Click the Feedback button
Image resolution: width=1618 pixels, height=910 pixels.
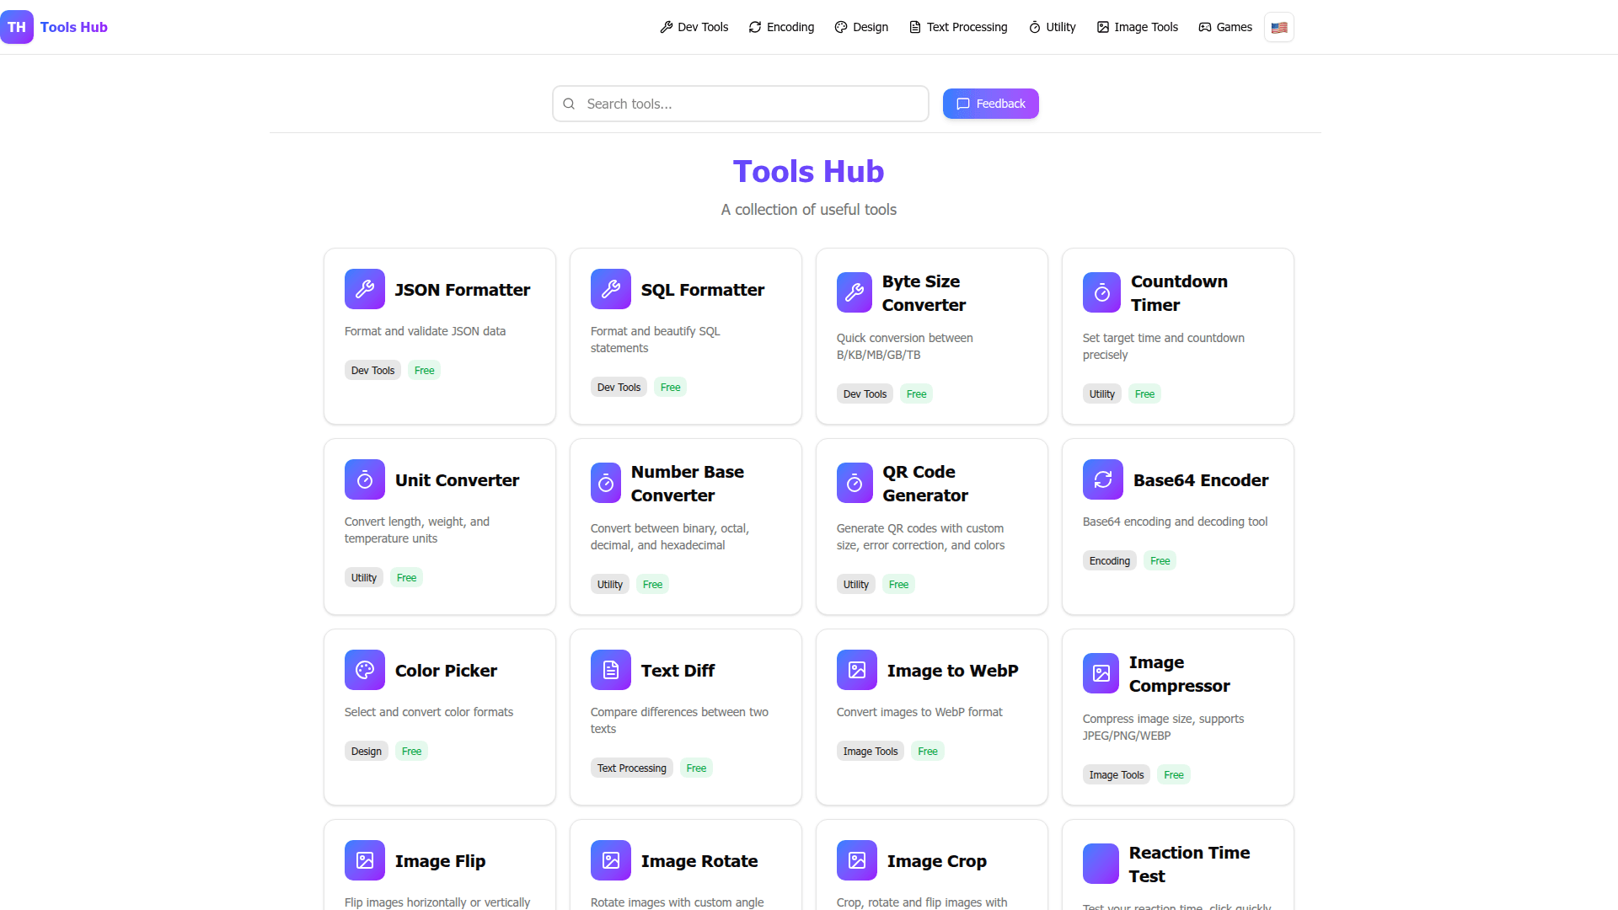tap(990, 104)
